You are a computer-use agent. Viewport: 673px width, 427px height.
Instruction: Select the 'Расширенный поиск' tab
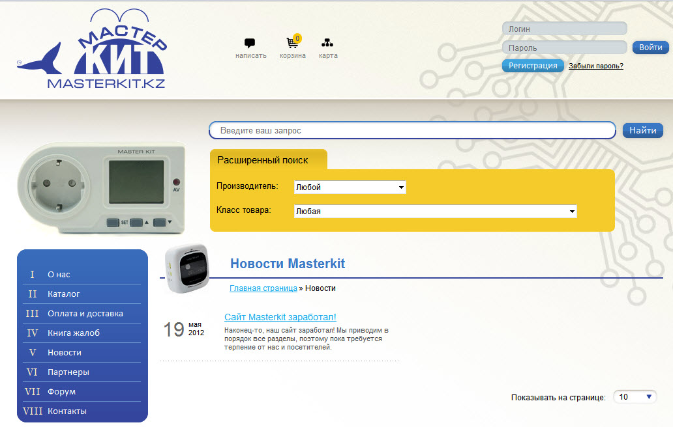[x=263, y=160]
